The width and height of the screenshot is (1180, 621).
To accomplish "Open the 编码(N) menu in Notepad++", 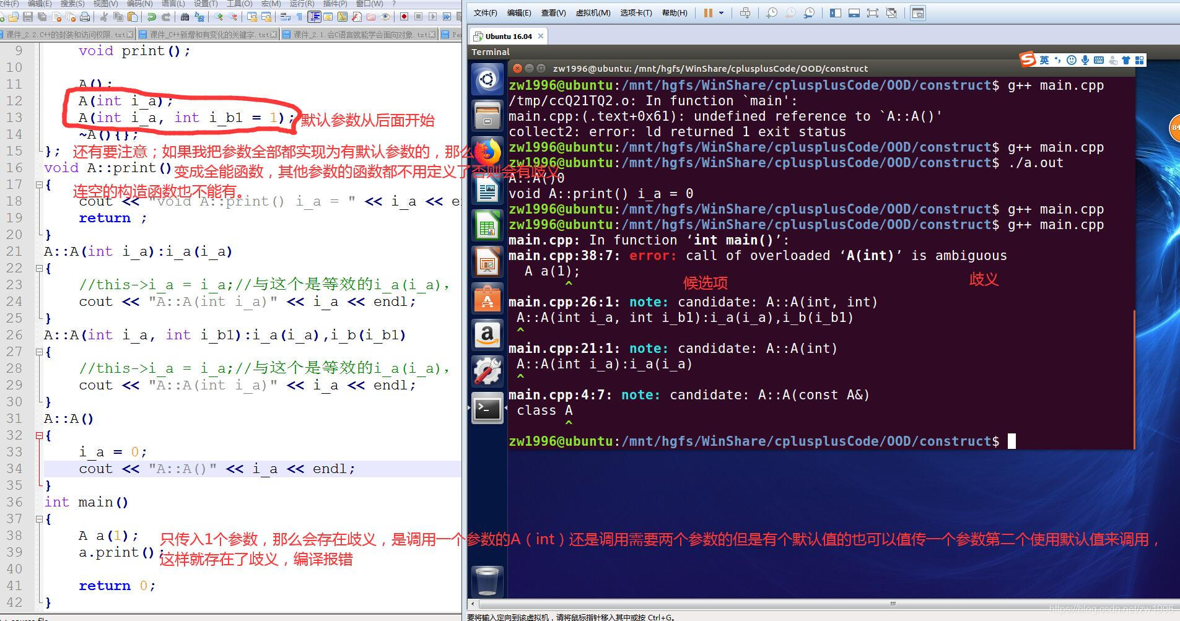I will [139, 4].
